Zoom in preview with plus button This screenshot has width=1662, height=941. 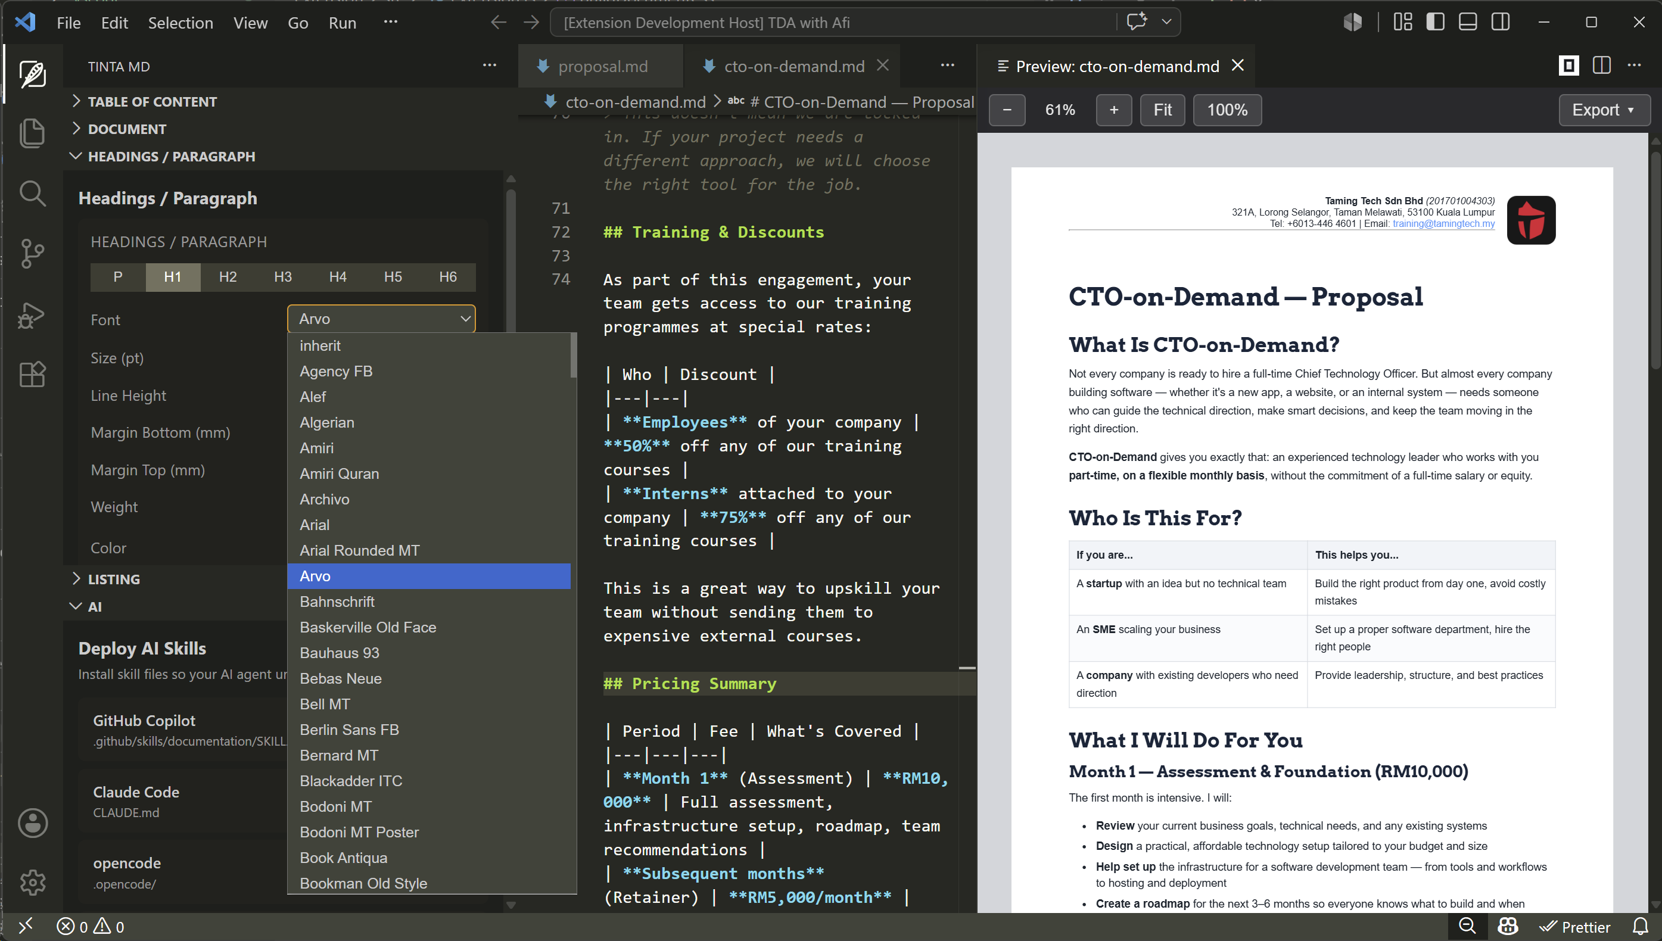[x=1113, y=110]
